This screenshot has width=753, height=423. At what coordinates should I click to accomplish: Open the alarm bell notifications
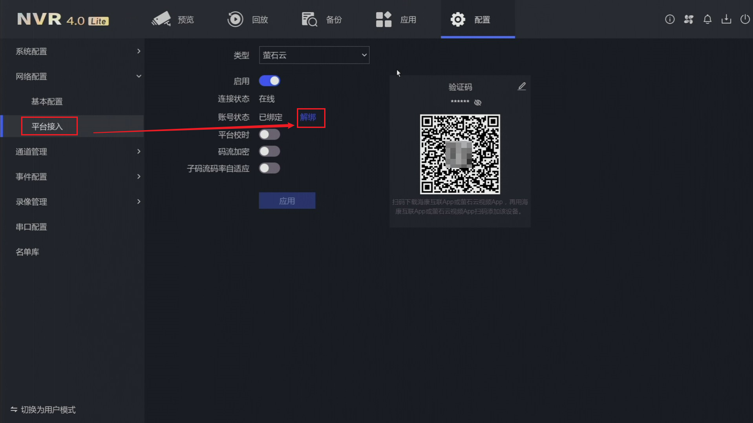click(707, 19)
